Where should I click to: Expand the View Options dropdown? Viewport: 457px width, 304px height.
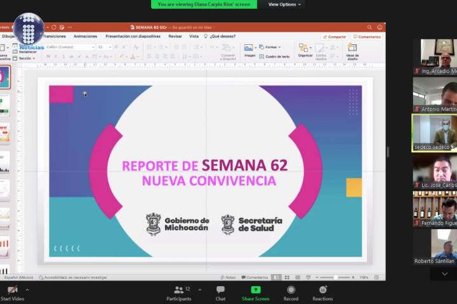[284, 4]
